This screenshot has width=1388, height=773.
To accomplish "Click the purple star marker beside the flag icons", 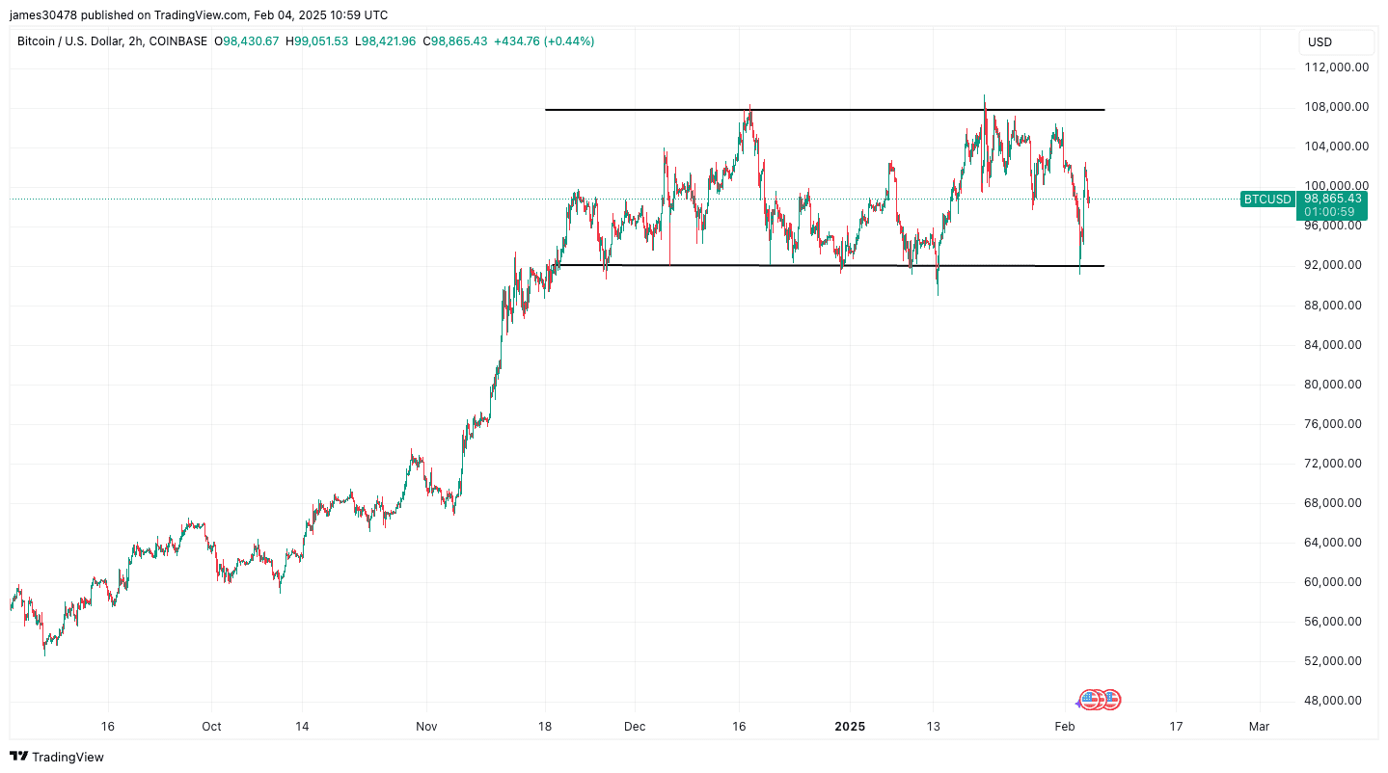I will pos(1079,703).
